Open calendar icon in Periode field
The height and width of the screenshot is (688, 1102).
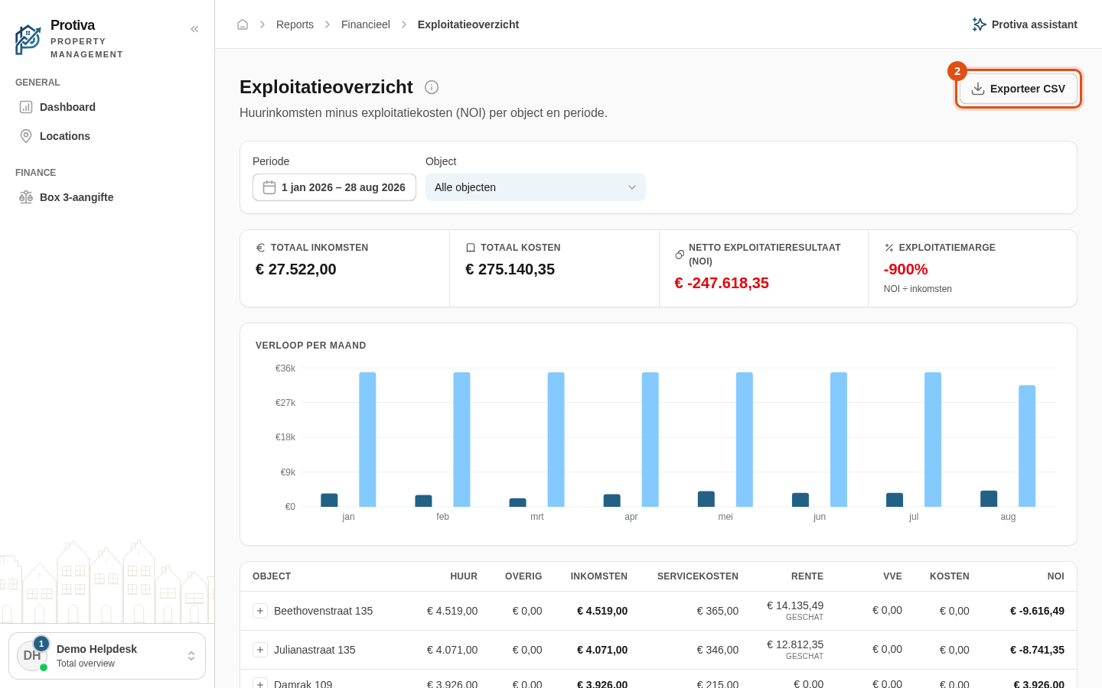coord(269,187)
